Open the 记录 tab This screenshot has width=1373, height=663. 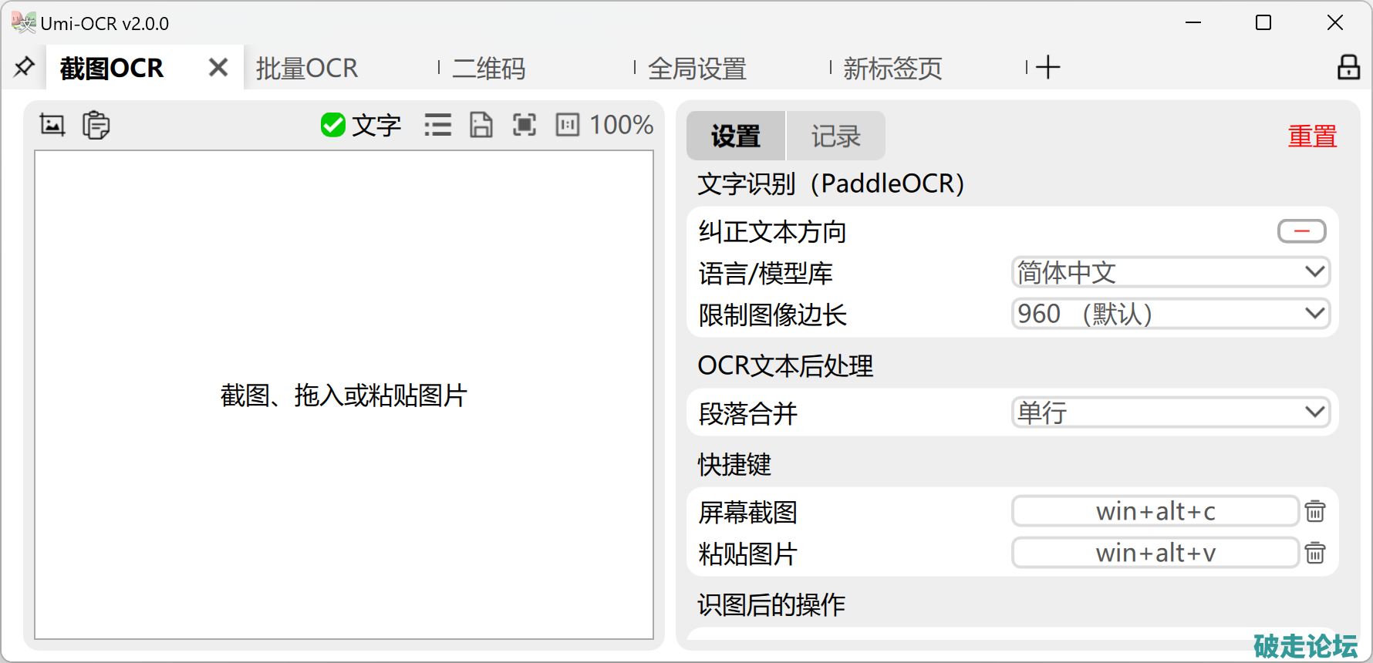coord(835,136)
